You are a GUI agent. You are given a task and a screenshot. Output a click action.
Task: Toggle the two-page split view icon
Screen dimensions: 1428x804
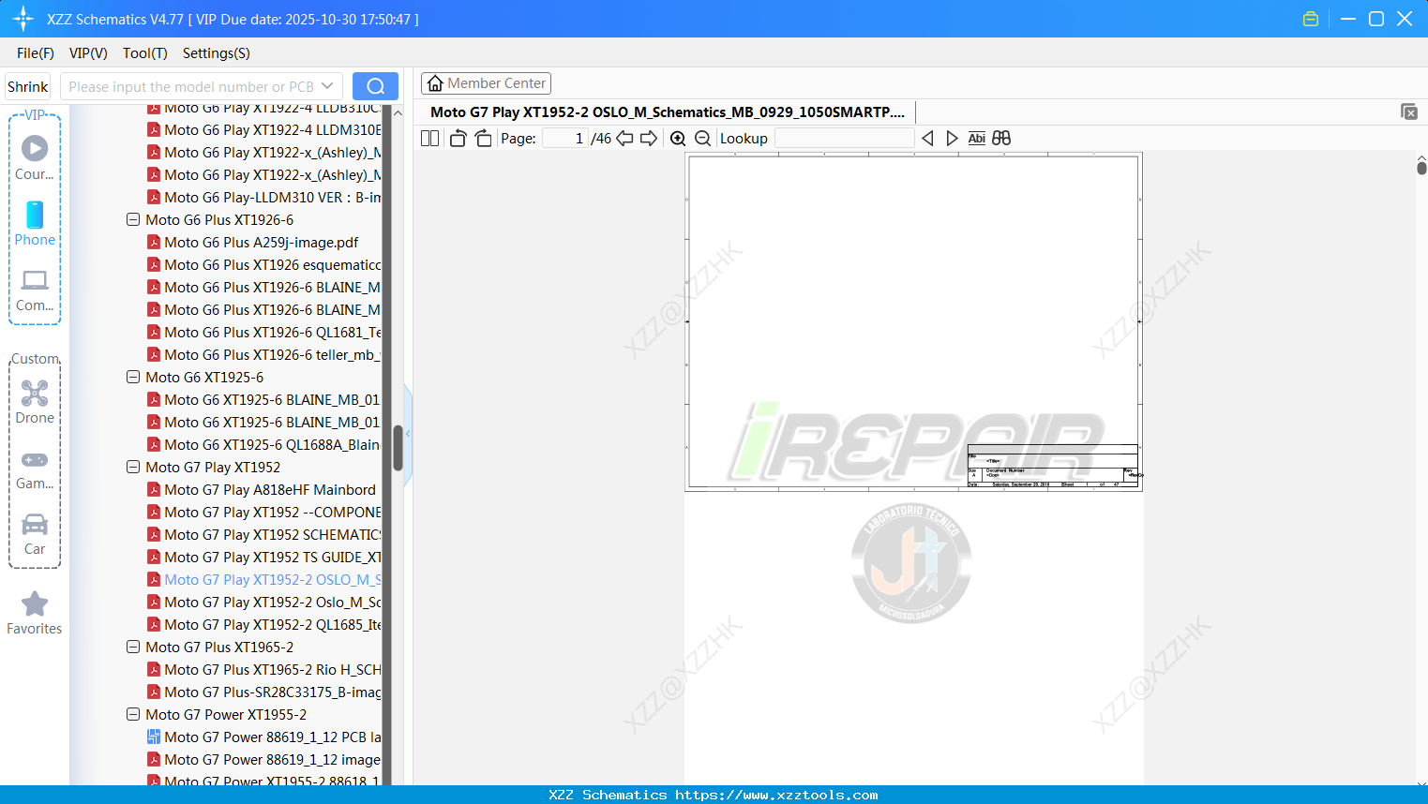pyautogui.click(x=430, y=139)
